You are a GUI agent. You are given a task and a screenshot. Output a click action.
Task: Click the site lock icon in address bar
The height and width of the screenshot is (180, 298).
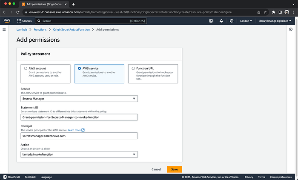click(26, 12)
